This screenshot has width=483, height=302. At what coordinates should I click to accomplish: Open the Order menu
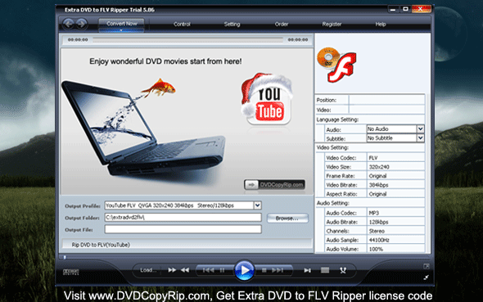[x=282, y=24]
